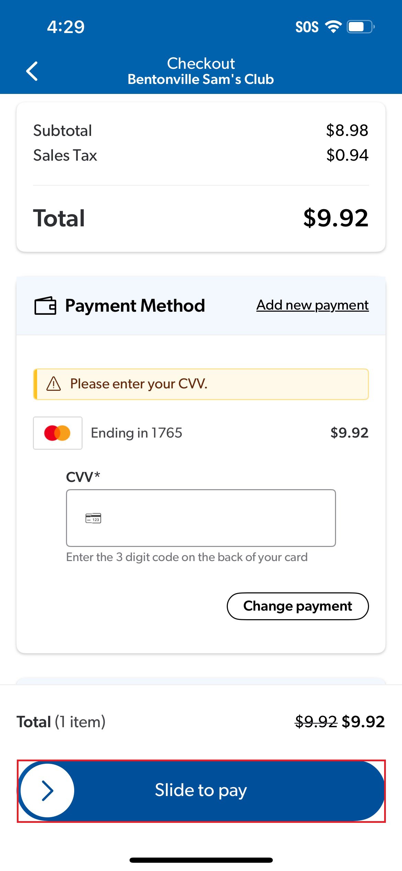The width and height of the screenshot is (402, 871).
Task: Tap the Please enter your CVV alert
Action: tap(201, 384)
